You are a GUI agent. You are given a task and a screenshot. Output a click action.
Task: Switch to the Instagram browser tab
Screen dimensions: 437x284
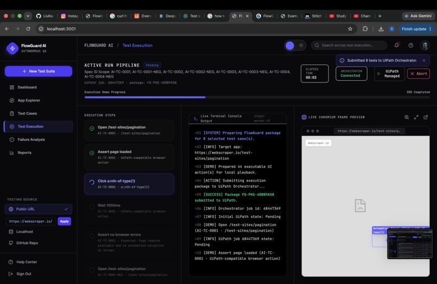[x=70, y=16]
